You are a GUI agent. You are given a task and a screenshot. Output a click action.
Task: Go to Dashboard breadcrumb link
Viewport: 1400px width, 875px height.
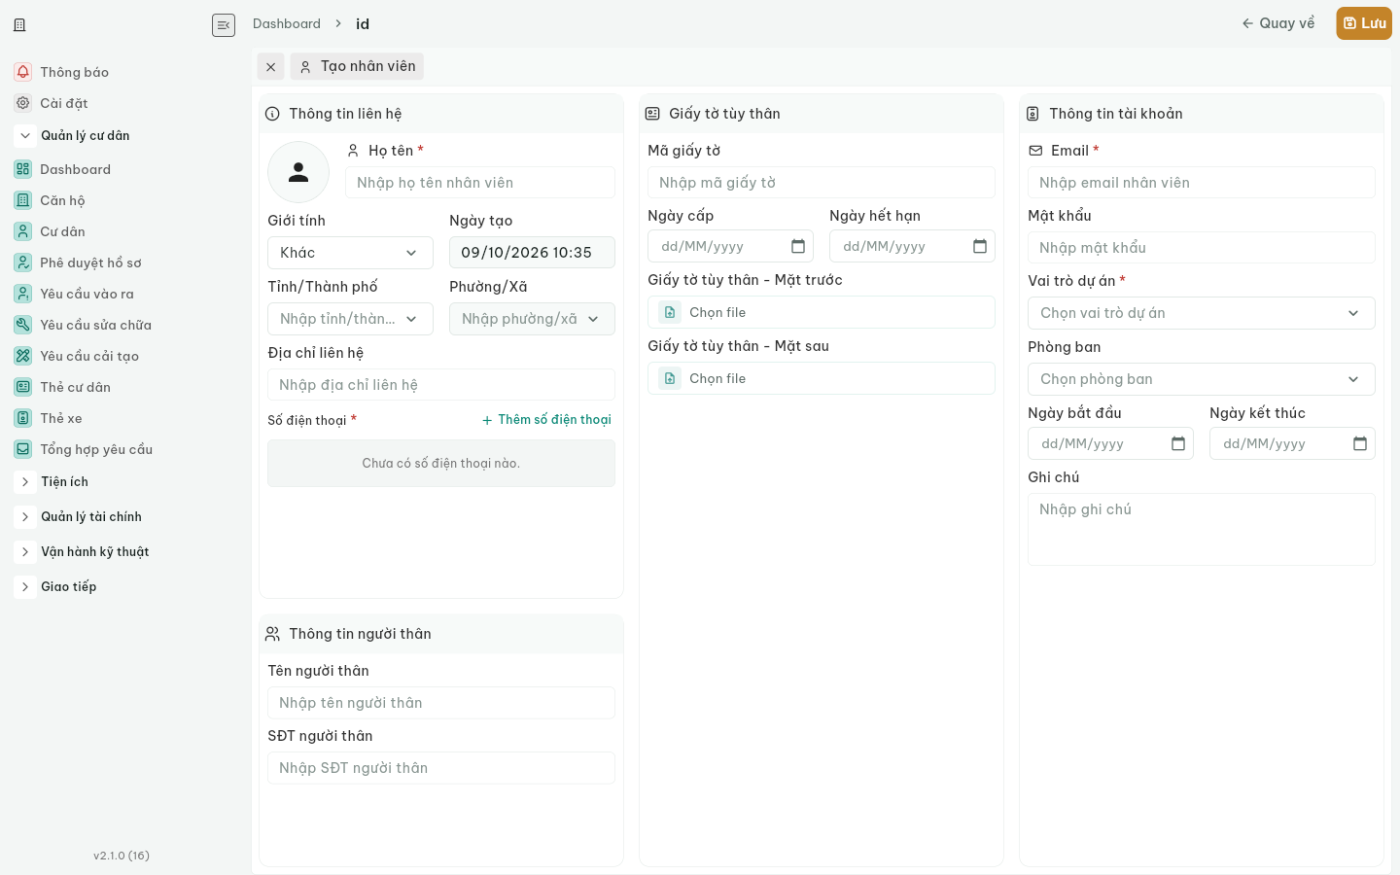(x=287, y=23)
